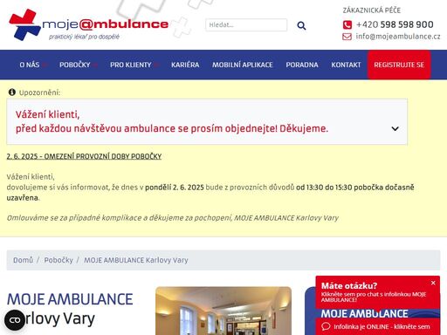Click the envelope email icon
The width and height of the screenshot is (447, 335).
click(347, 37)
